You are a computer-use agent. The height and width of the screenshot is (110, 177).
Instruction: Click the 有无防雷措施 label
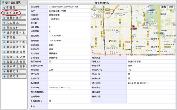(x=37, y=92)
